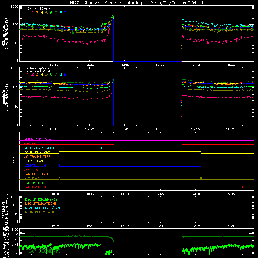Image resolution: width=258 pixels, height=258 pixels.
Task: Click 15:45 on the front segments time axis
Action: coord(124,65)
